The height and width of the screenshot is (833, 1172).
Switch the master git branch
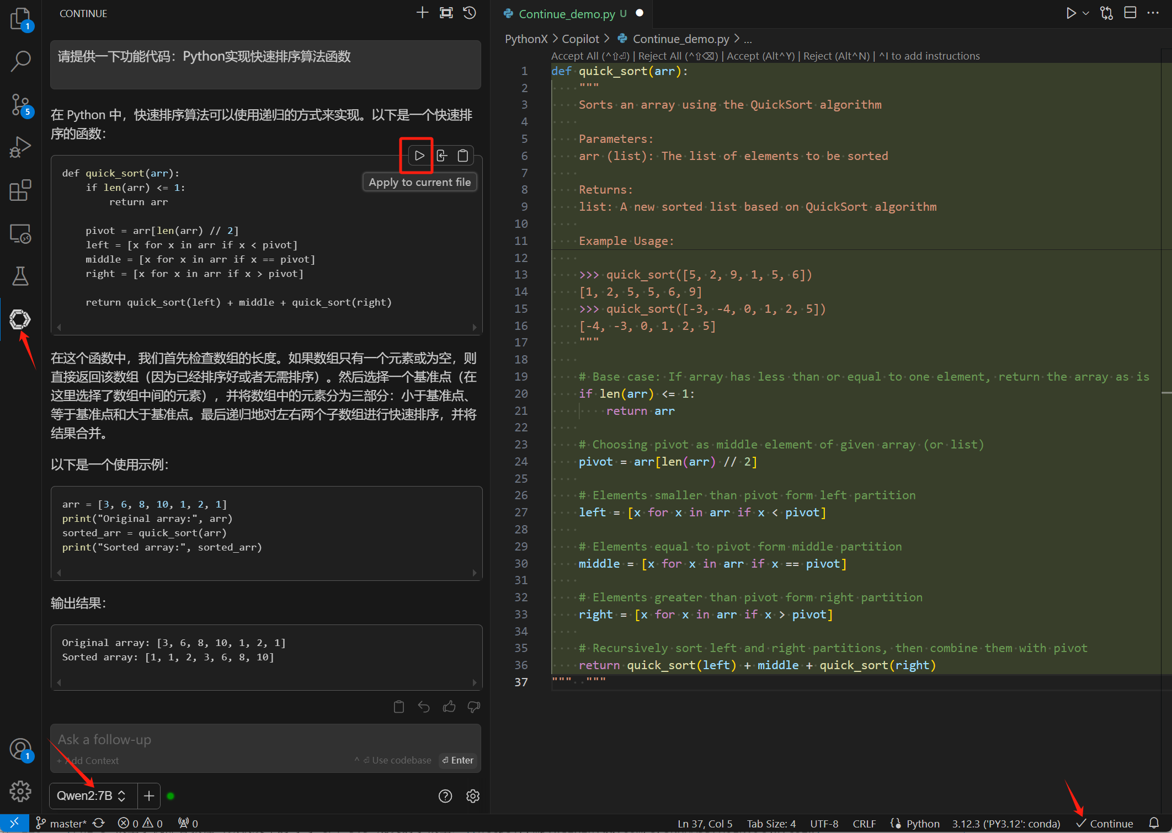(61, 824)
